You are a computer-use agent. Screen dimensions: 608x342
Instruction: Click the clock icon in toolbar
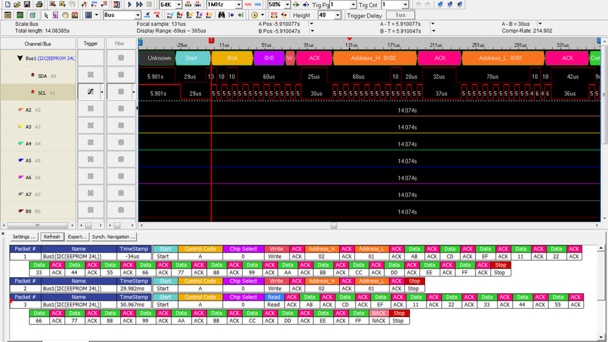click(254, 15)
